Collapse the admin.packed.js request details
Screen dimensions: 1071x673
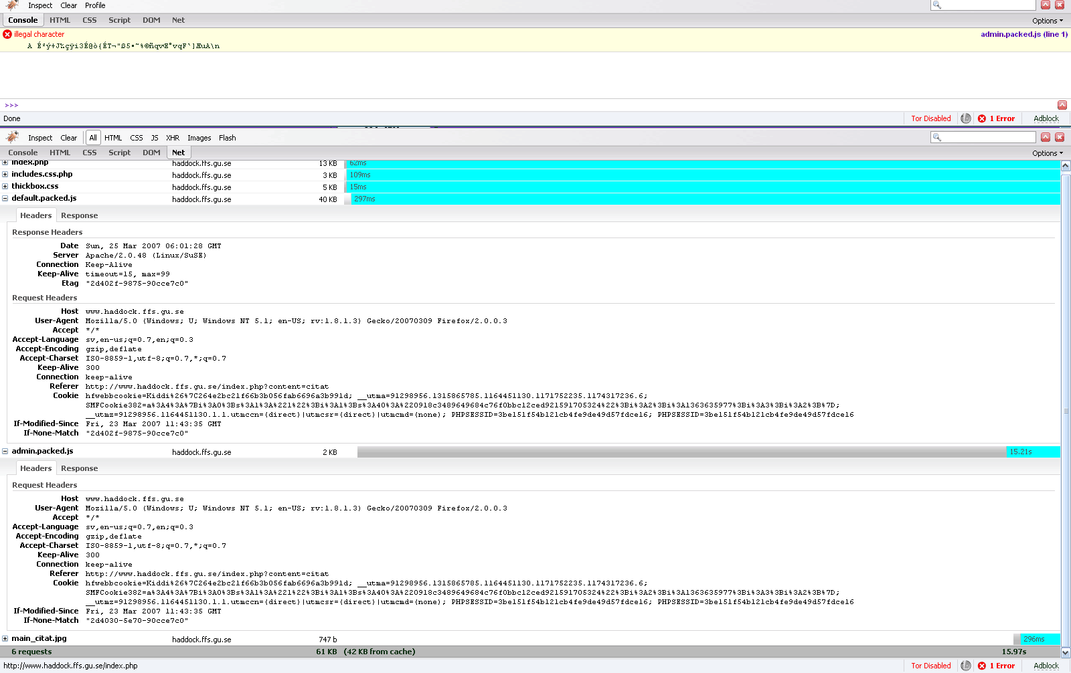(5, 451)
